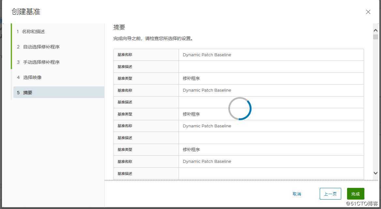
Task: Click the 摘要 heading above the table
Action: 119,27
